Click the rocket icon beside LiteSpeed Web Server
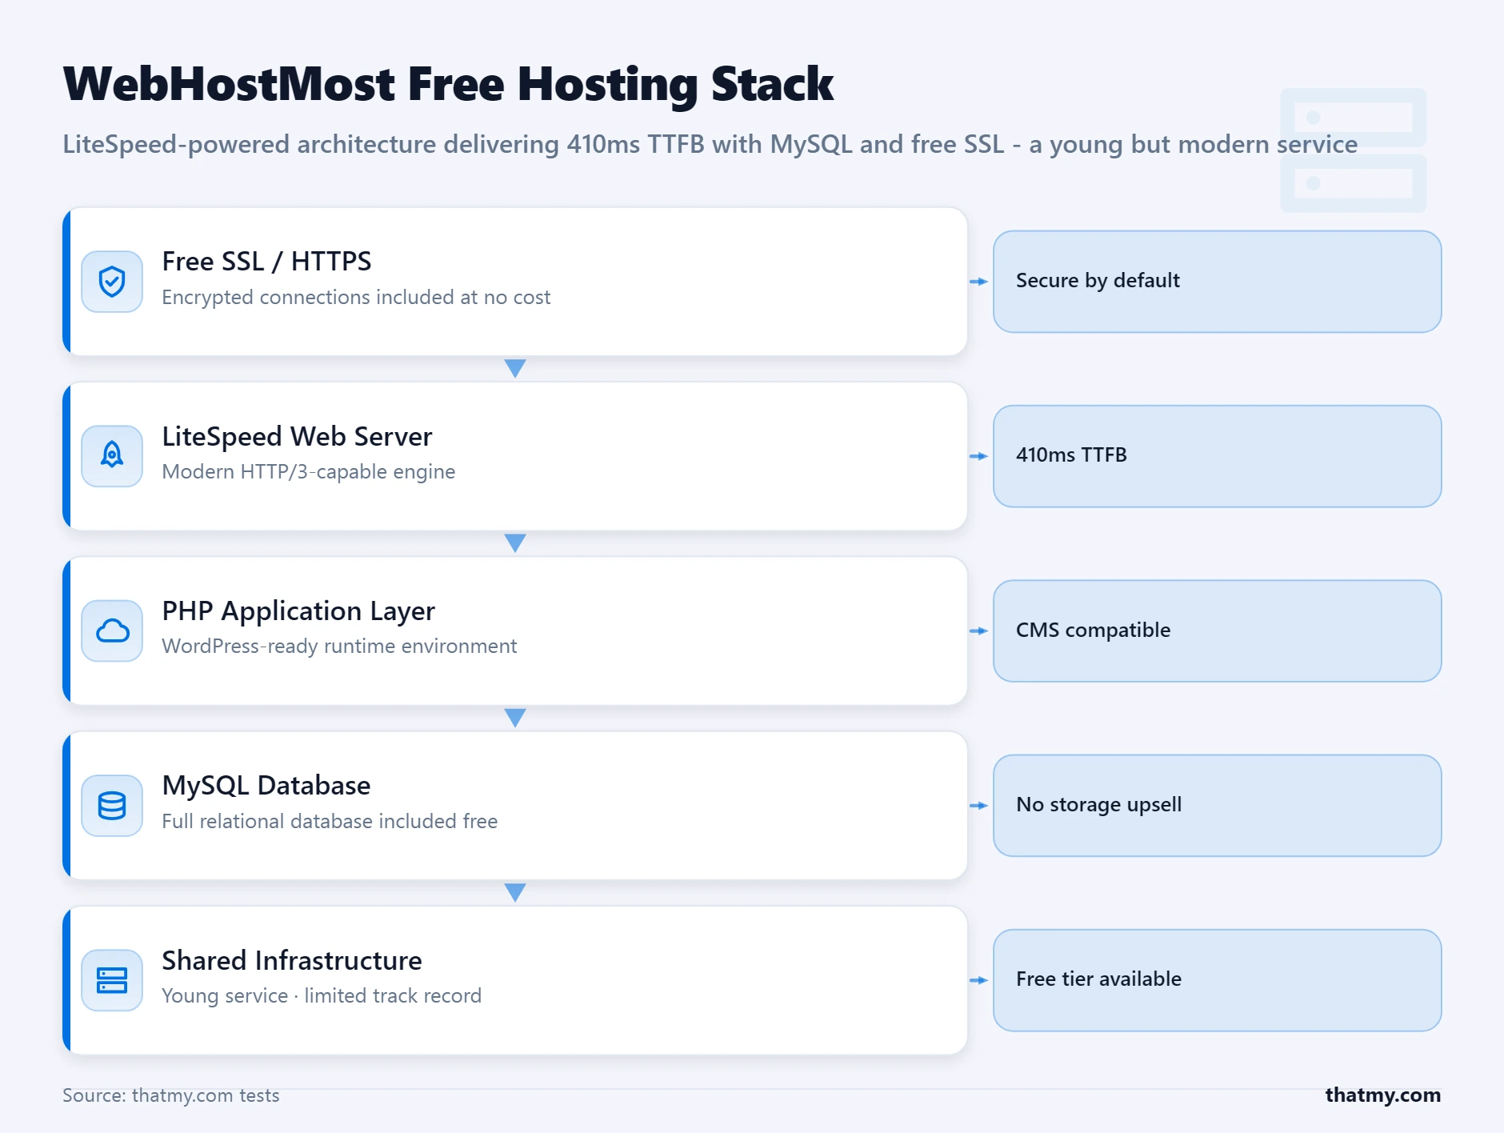This screenshot has height=1133, width=1504. click(112, 456)
